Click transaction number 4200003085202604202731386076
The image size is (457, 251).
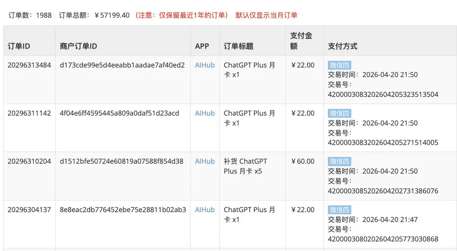(383, 191)
